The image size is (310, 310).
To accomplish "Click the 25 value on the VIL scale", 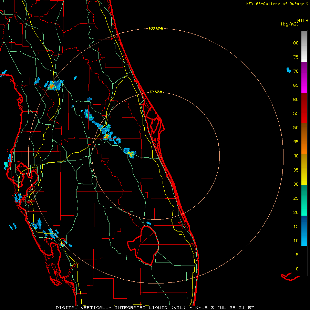I will (296, 198).
